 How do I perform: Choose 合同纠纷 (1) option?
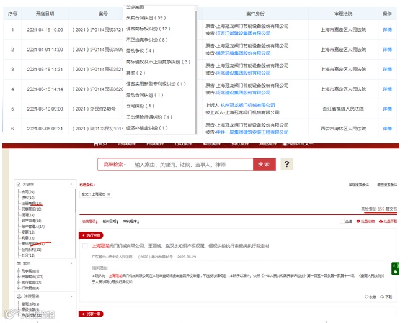pyautogui.click(x=140, y=106)
